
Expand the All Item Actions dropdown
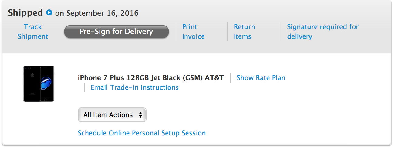[112, 115]
